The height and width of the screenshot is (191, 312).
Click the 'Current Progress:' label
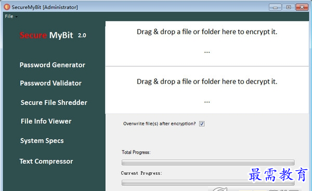(x=141, y=173)
